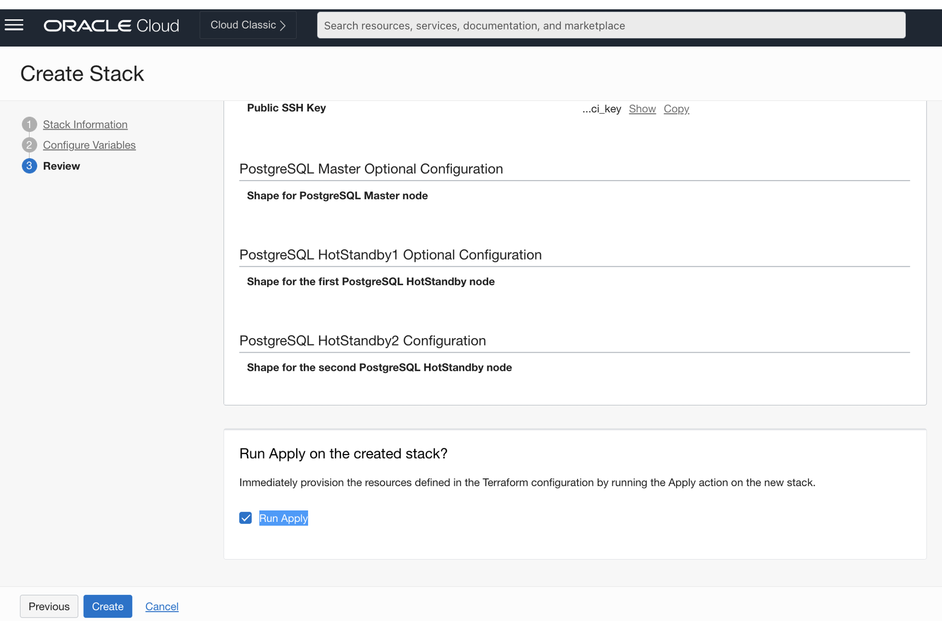The image size is (942, 632).
Task: Click the Previous button
Action: click(49, 606)
